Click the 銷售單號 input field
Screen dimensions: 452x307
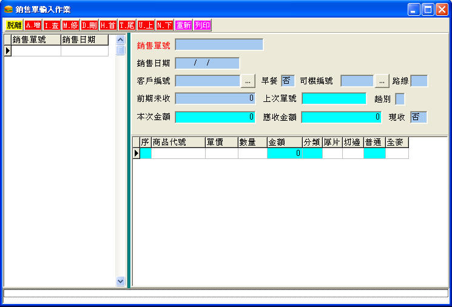point(219,45)
